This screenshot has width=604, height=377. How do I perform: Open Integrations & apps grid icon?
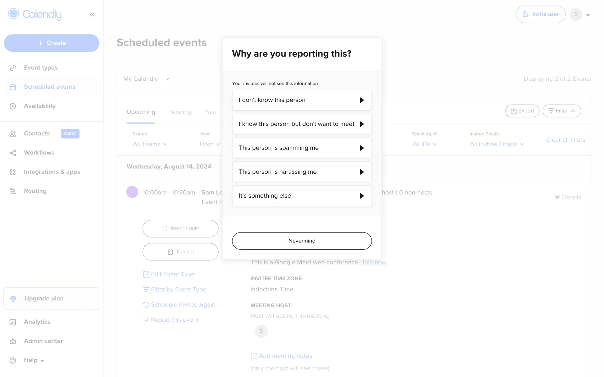(x=13, y=172)
